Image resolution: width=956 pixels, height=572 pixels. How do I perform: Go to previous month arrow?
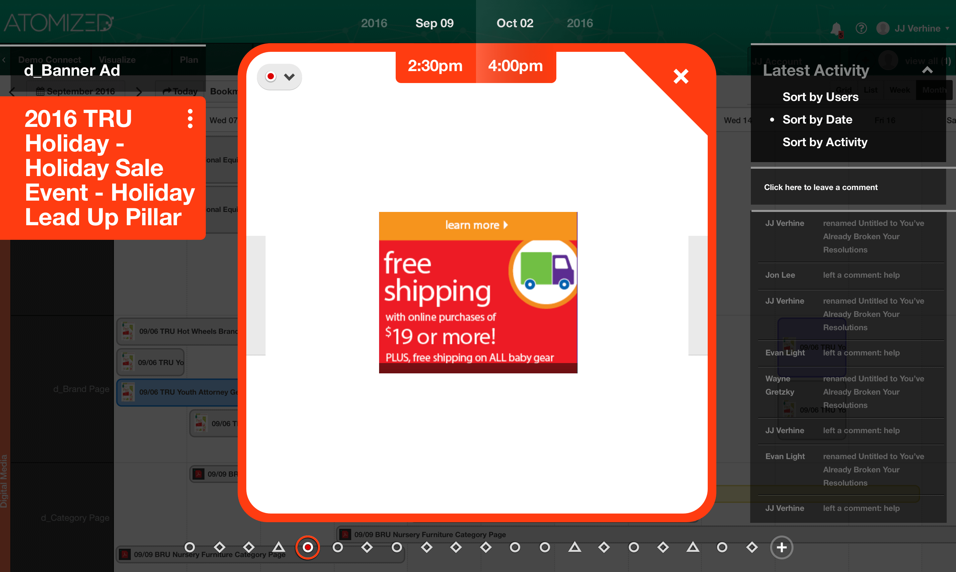[x=12, y=92]
